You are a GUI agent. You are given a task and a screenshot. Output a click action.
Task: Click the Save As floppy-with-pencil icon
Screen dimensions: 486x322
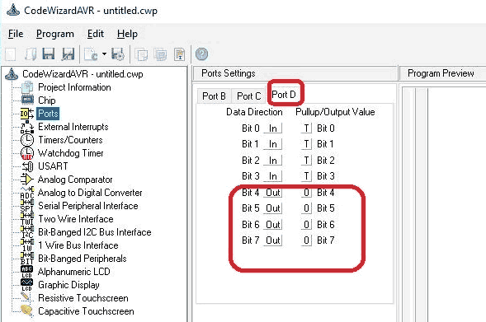click(68, 54)
